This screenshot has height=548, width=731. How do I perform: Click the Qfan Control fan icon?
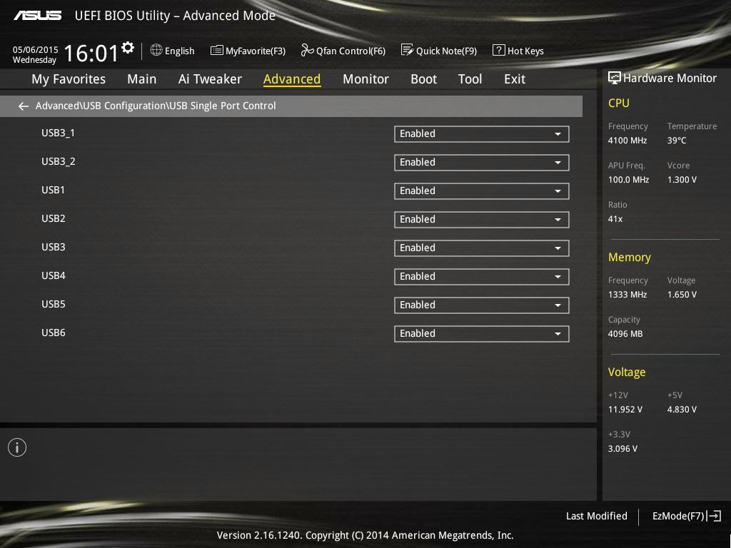pyautogui.click(x=307, y=51)
